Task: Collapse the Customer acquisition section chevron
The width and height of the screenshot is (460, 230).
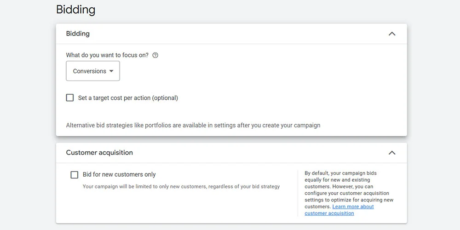Action: pos(392,153)
